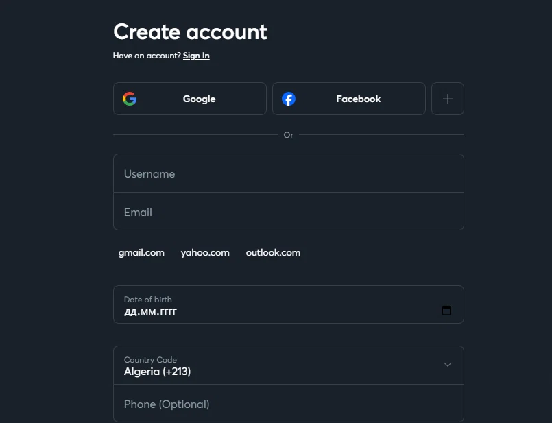Follow the Sign In link
The width and height of the screenshot is (552, 423).
pyautogui.click(x=196, y=56)
